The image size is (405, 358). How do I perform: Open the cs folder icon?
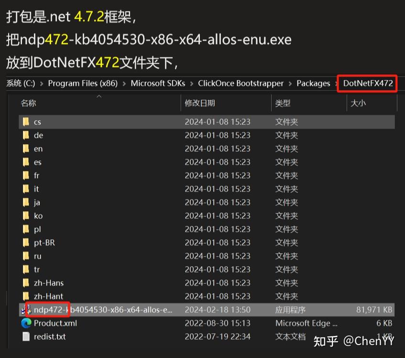26,122
